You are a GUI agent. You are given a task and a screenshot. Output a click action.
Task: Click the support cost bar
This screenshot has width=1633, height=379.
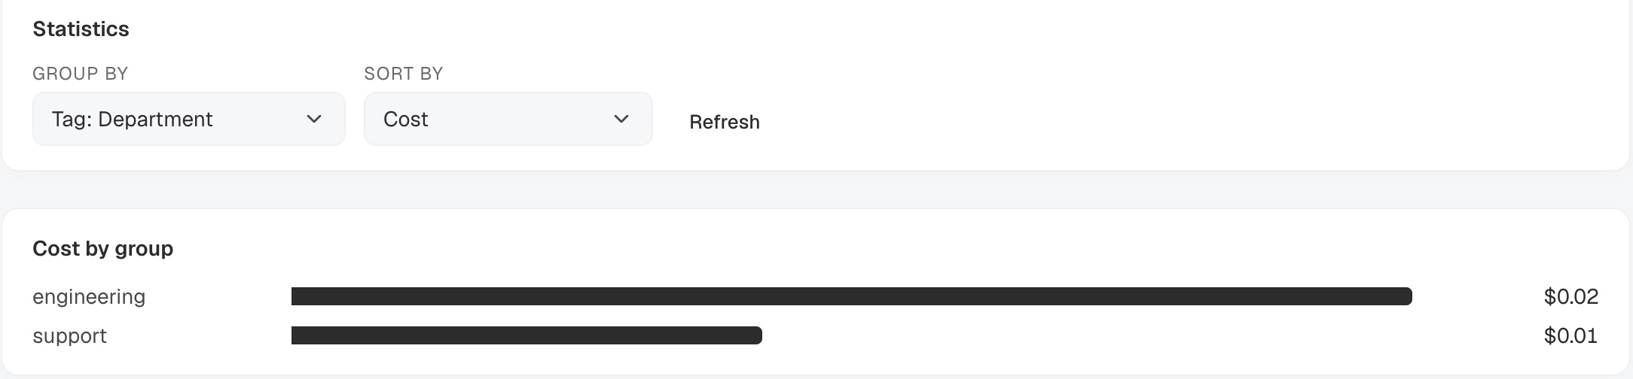pyautogui.click(x=527, y=335)
